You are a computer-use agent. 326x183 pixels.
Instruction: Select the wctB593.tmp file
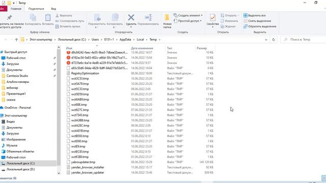(80, 136)
